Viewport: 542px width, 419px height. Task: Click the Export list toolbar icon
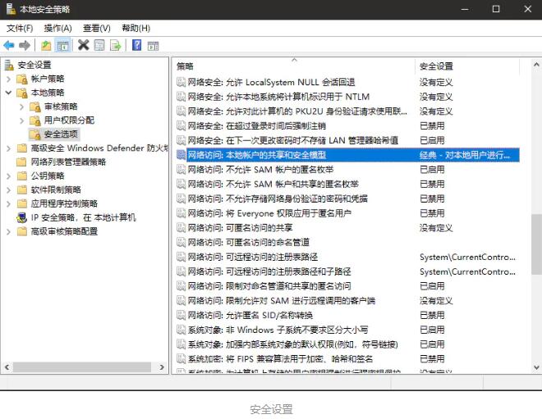[116, 45]
